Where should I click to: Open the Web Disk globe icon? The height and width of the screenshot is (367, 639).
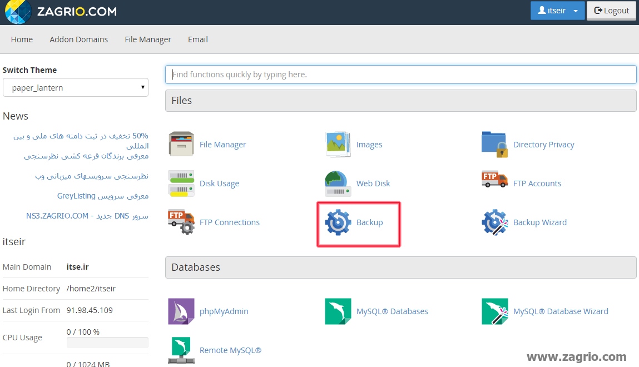tap(338, 183)
